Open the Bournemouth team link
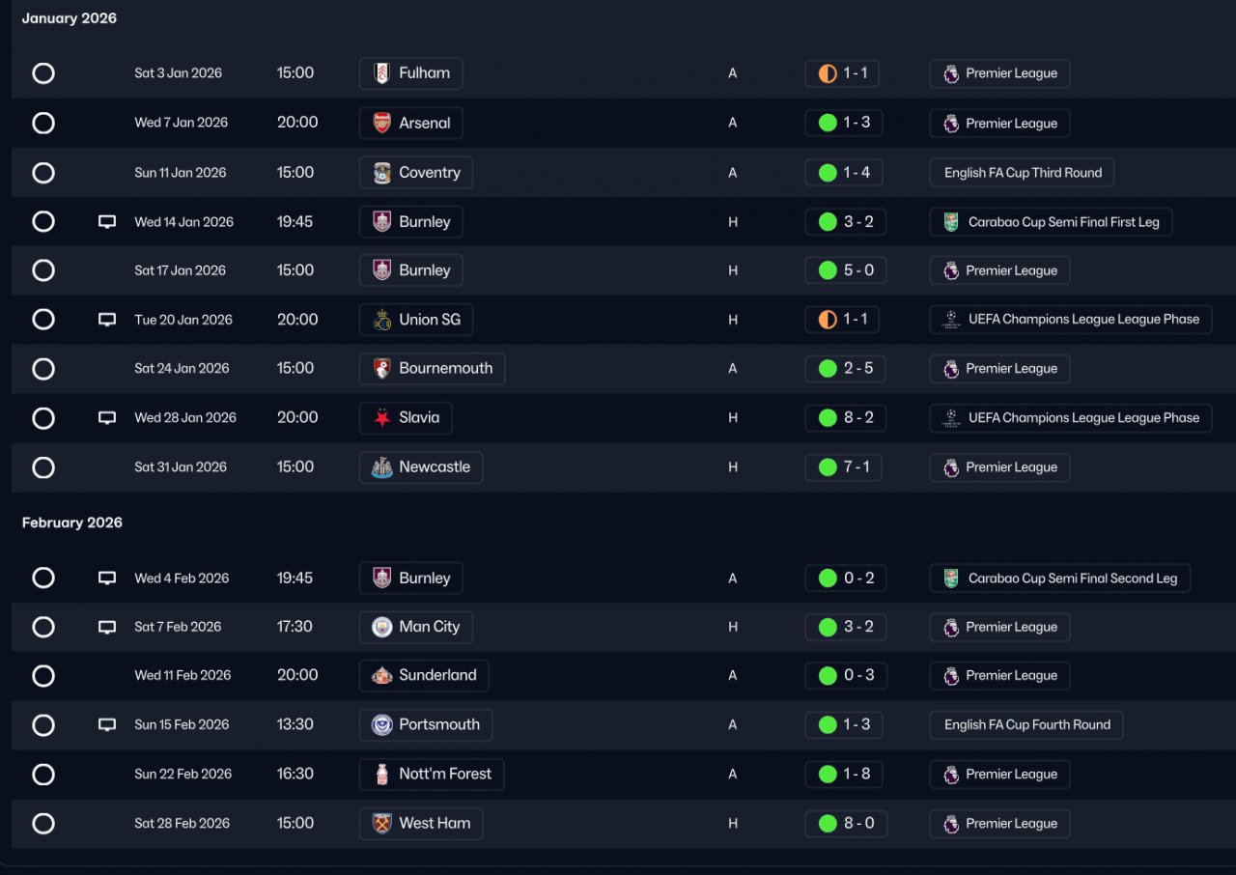Image resolution: width=1236 pixels, height=875 pixels. tap(445, 368)
